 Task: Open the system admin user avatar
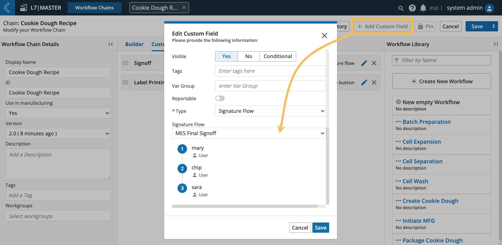click(x=489, y=8)
